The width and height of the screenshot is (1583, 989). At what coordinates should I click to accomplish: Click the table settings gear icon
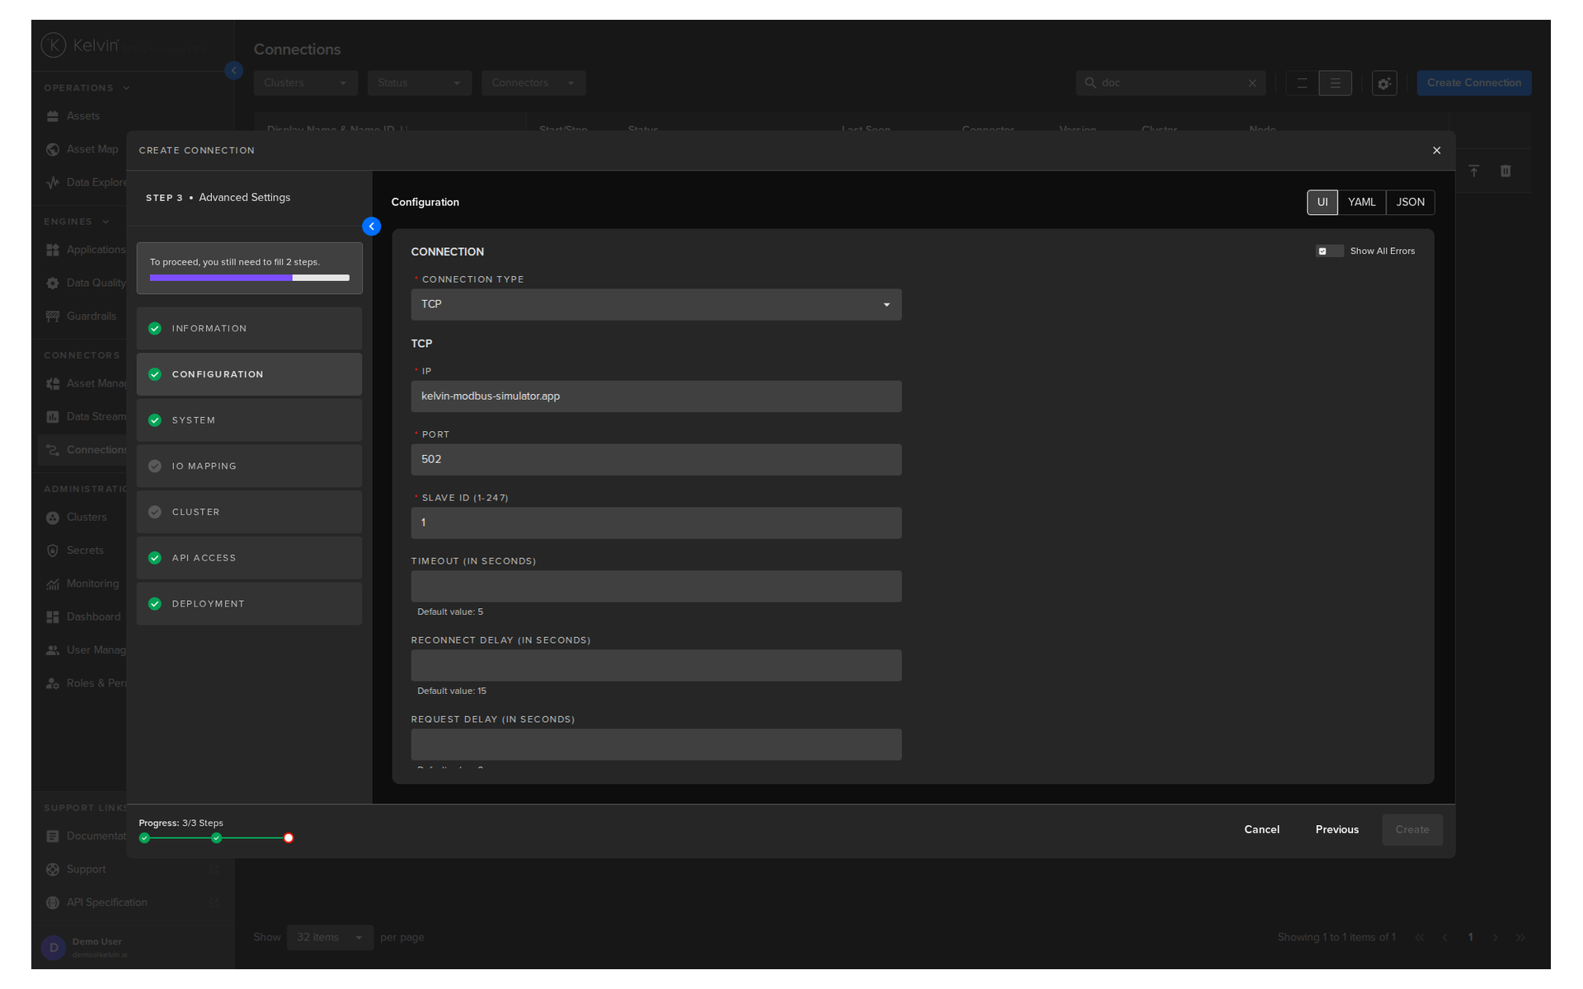point(1384,83)
